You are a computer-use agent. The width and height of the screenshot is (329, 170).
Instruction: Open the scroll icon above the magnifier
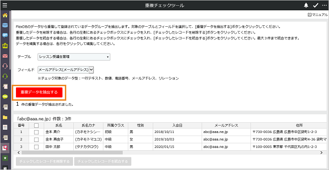click(x=5, y=137)
